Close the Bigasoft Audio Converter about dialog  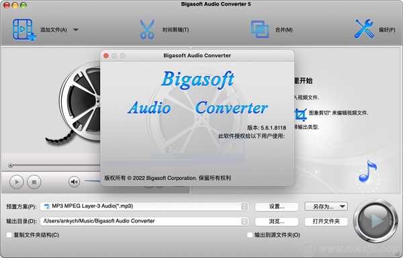click(106, 56)
